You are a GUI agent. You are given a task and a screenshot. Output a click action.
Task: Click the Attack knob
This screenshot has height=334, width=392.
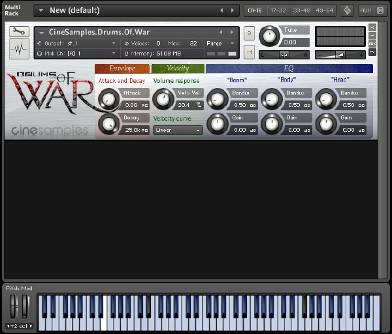[x=108, y=99]
